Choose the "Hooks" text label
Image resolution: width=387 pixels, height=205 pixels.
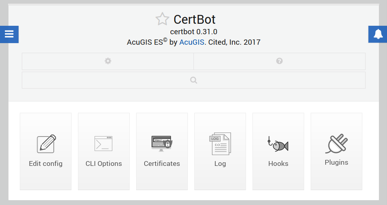pos(278,164)
